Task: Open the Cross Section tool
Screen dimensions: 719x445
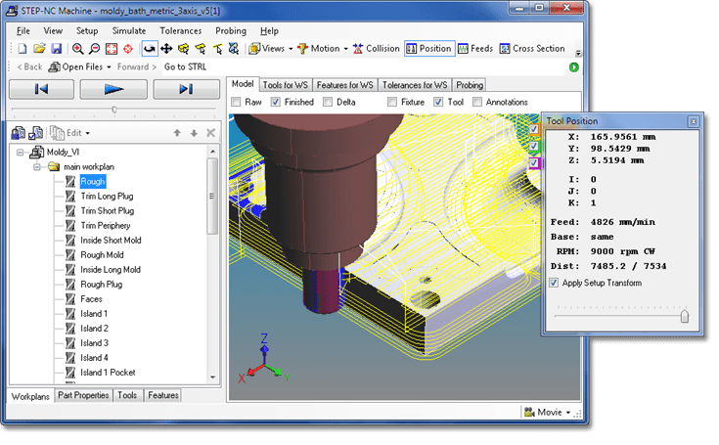Action: (x=532, y=49)
